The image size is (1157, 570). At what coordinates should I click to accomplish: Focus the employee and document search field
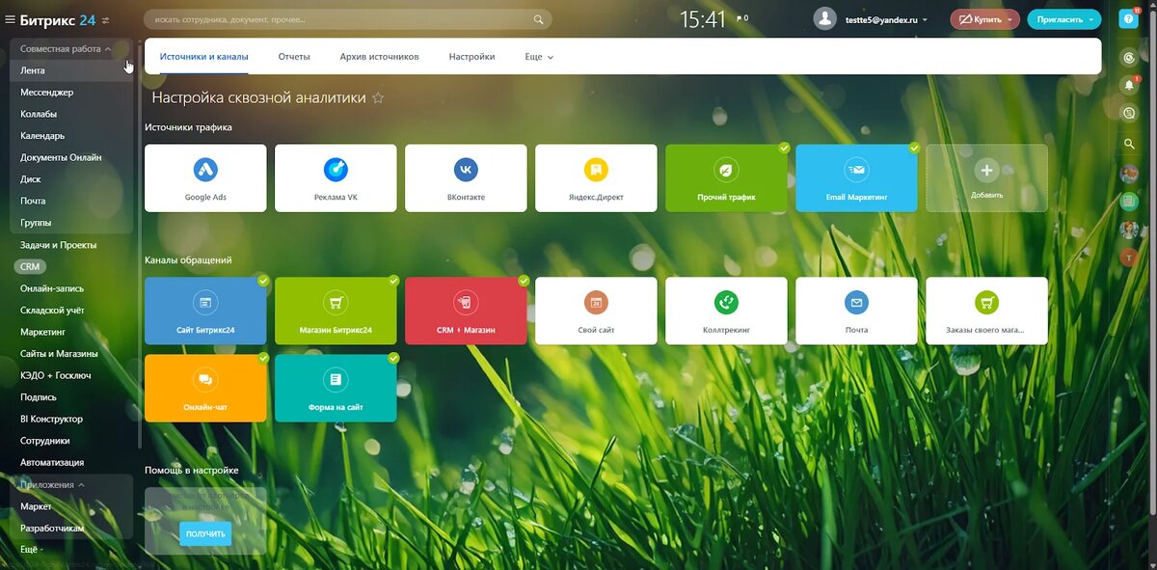point(348,19)
